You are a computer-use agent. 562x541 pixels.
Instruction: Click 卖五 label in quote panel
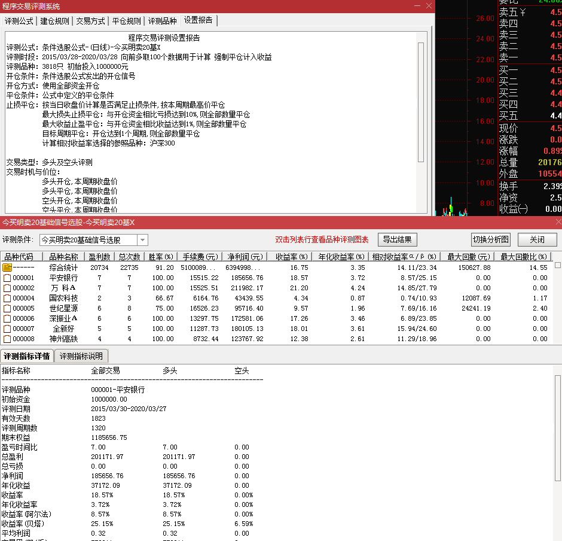[508, 12]
